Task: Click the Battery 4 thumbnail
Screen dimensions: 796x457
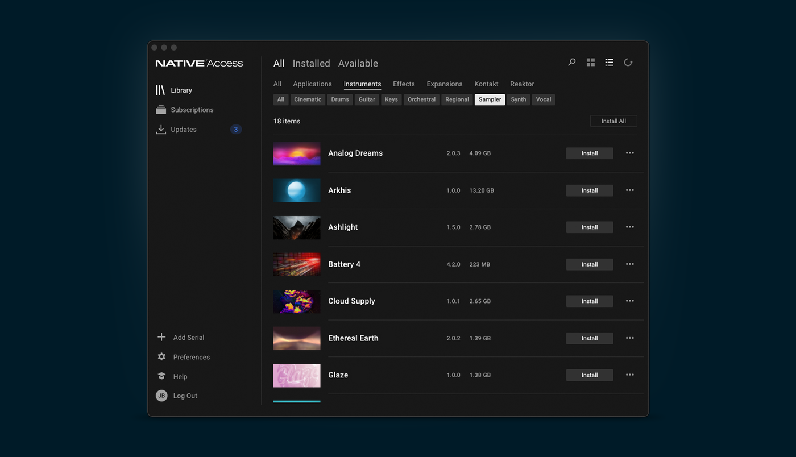Action: pyautogui.click(x=297, y=264)
